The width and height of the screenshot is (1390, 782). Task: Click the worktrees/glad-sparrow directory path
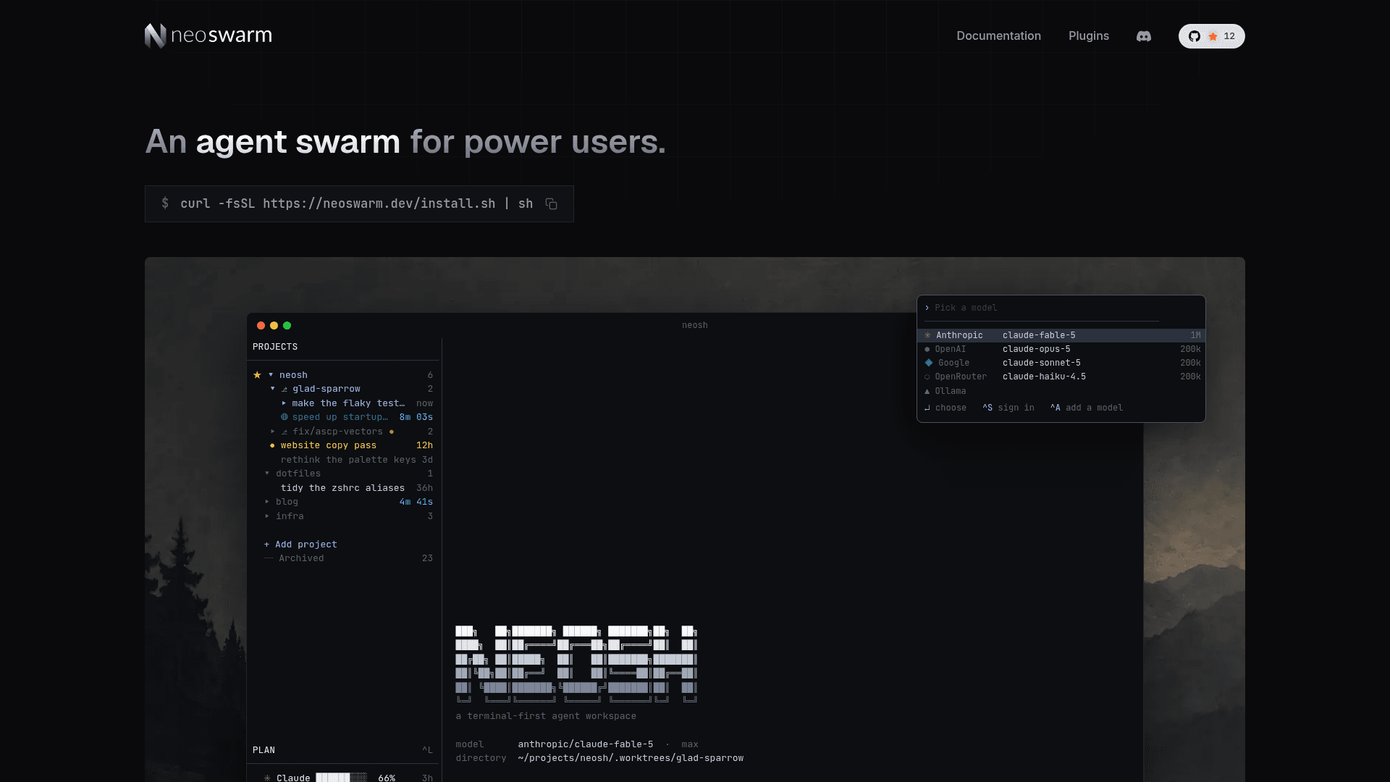631,758
